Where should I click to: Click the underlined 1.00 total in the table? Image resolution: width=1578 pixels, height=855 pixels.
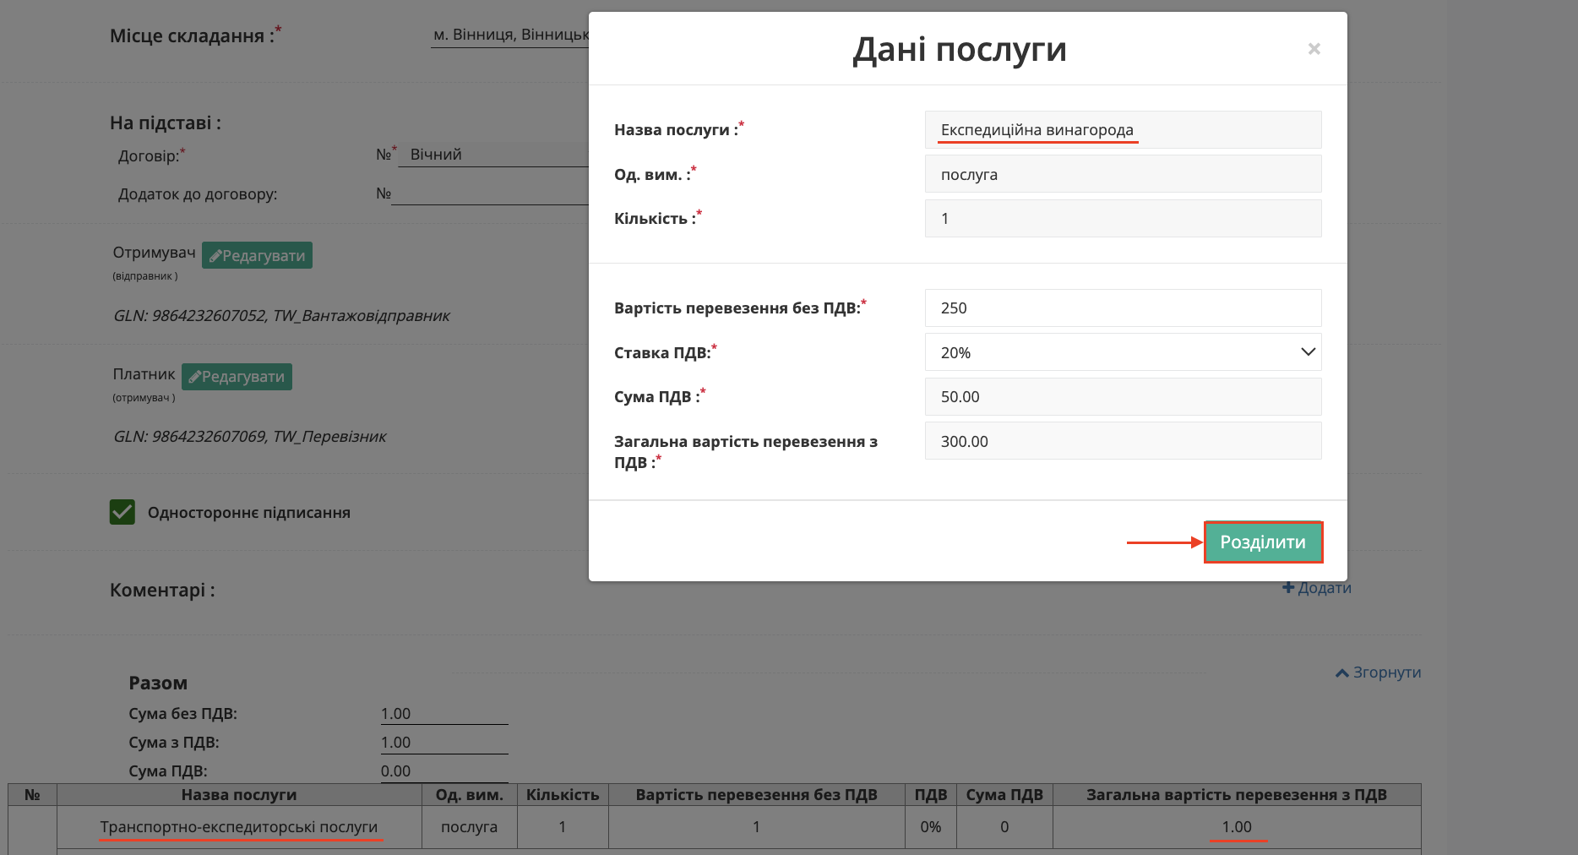click(x=1238, y=827)
